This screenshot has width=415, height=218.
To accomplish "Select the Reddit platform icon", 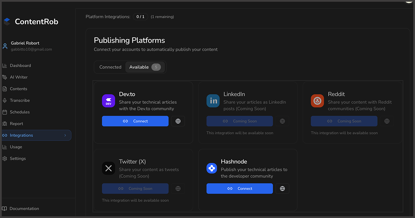I will point(317,101).
